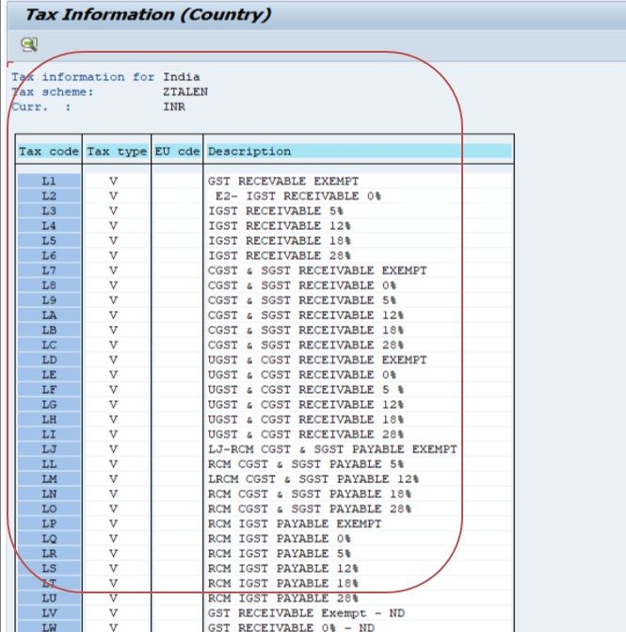The image size is (626, 632).
Task: Click RCM IGST PAYABLE EXEMPT description
Action: pos(295,524)
